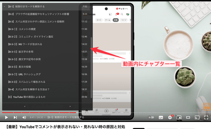Jump to chapter [B-1] 制限付きモードを解除する
Viewport: 211px width, 129px height.
click(x=46, y=6)
